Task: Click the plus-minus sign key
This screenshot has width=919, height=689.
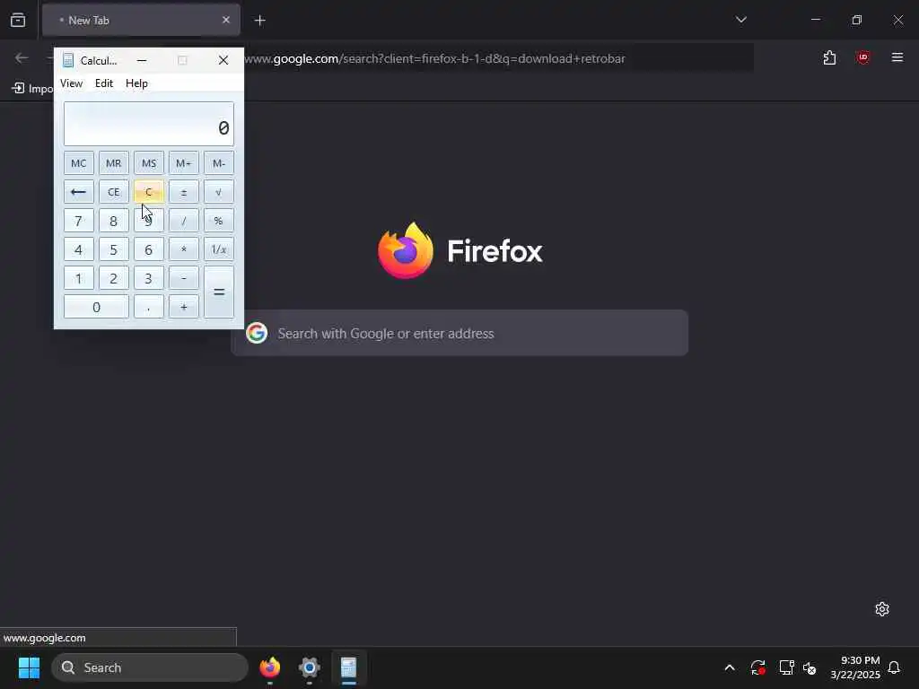Action: pos(183,192)
